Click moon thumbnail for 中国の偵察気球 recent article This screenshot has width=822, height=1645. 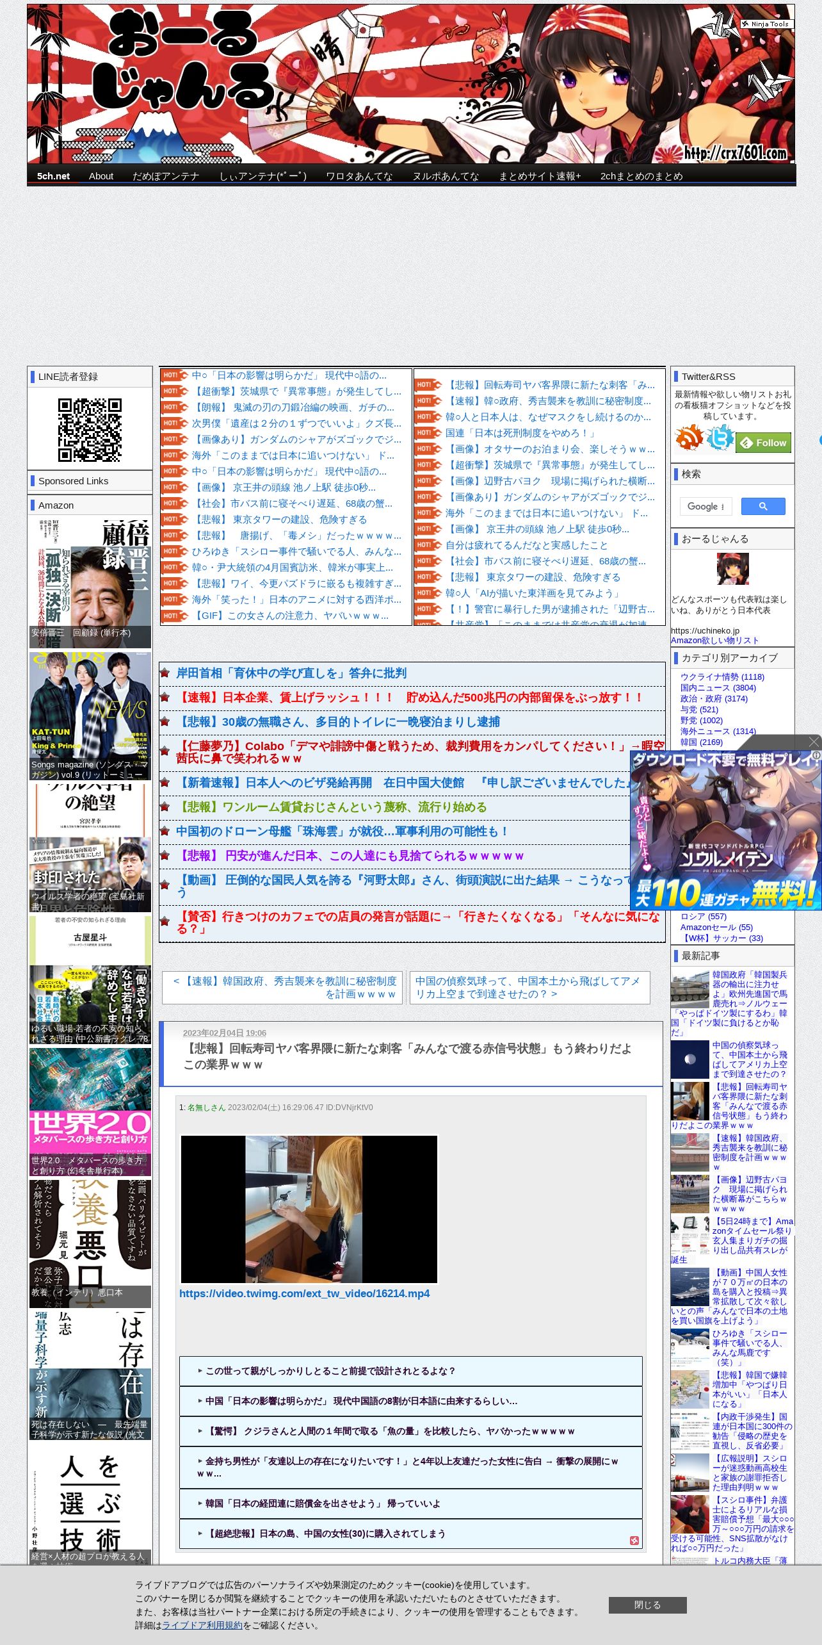[690, 1060]
